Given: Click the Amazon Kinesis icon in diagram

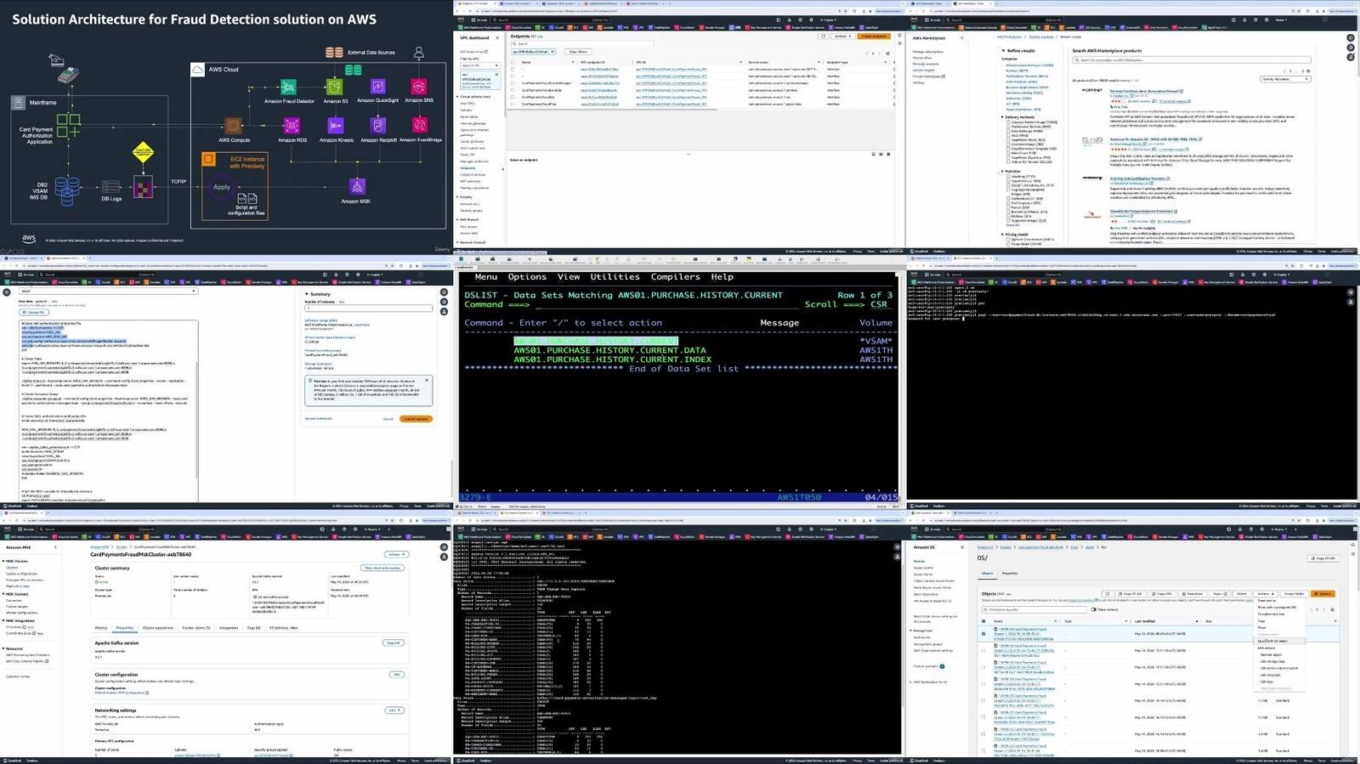Looking at the screenshot, I should [x=336, y=127].
